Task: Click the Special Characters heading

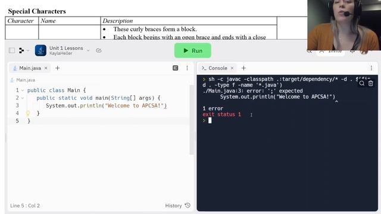Action: point(37,11)
